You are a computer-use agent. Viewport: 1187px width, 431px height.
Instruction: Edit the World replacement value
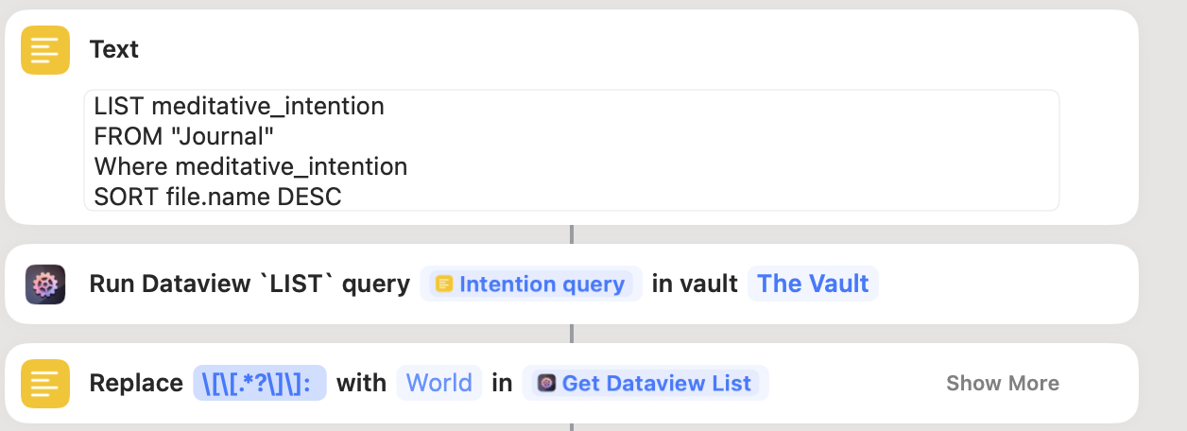click(x=439, y=383)
